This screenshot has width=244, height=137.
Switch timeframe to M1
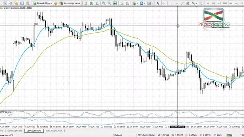coord(208,3)
